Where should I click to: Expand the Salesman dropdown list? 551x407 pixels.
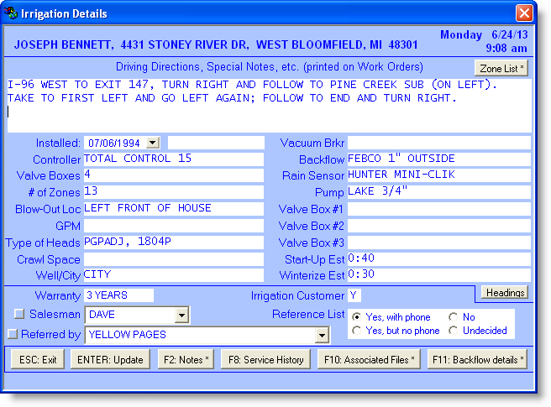(181, 315)
